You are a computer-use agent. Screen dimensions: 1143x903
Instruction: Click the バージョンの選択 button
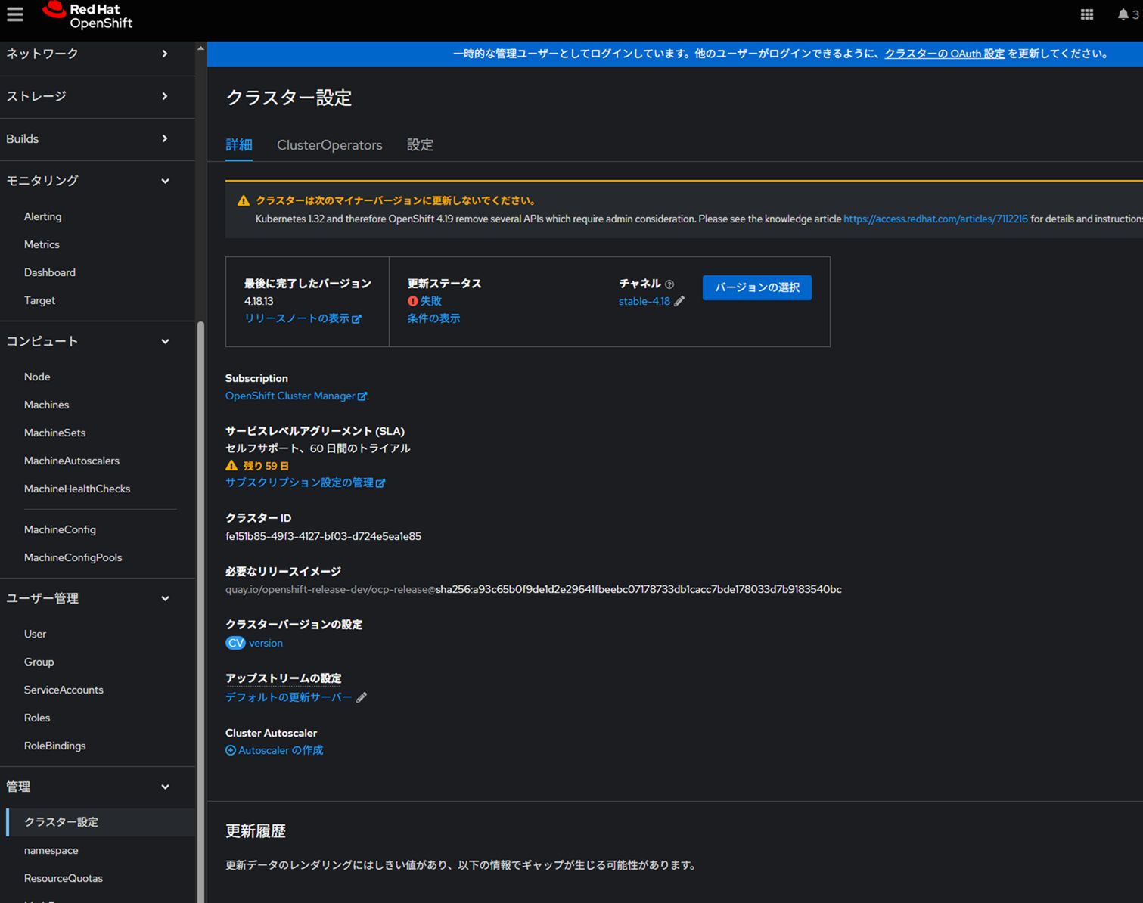point(756,287)
